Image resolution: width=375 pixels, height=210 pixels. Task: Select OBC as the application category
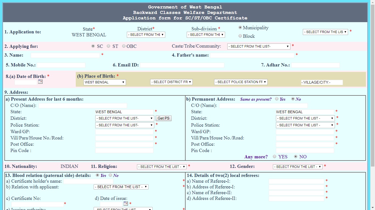[x=124, y=46]
